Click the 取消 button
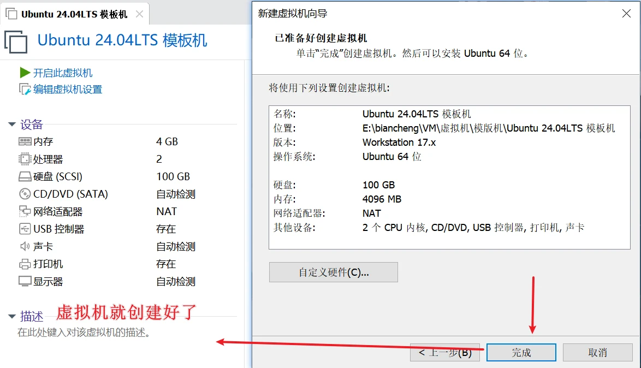Viewport: 641px width, 368px height. pyautogui.click(x=597, y=353)
